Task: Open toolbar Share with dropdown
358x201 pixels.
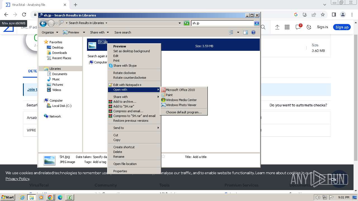Action: (99, 32)
